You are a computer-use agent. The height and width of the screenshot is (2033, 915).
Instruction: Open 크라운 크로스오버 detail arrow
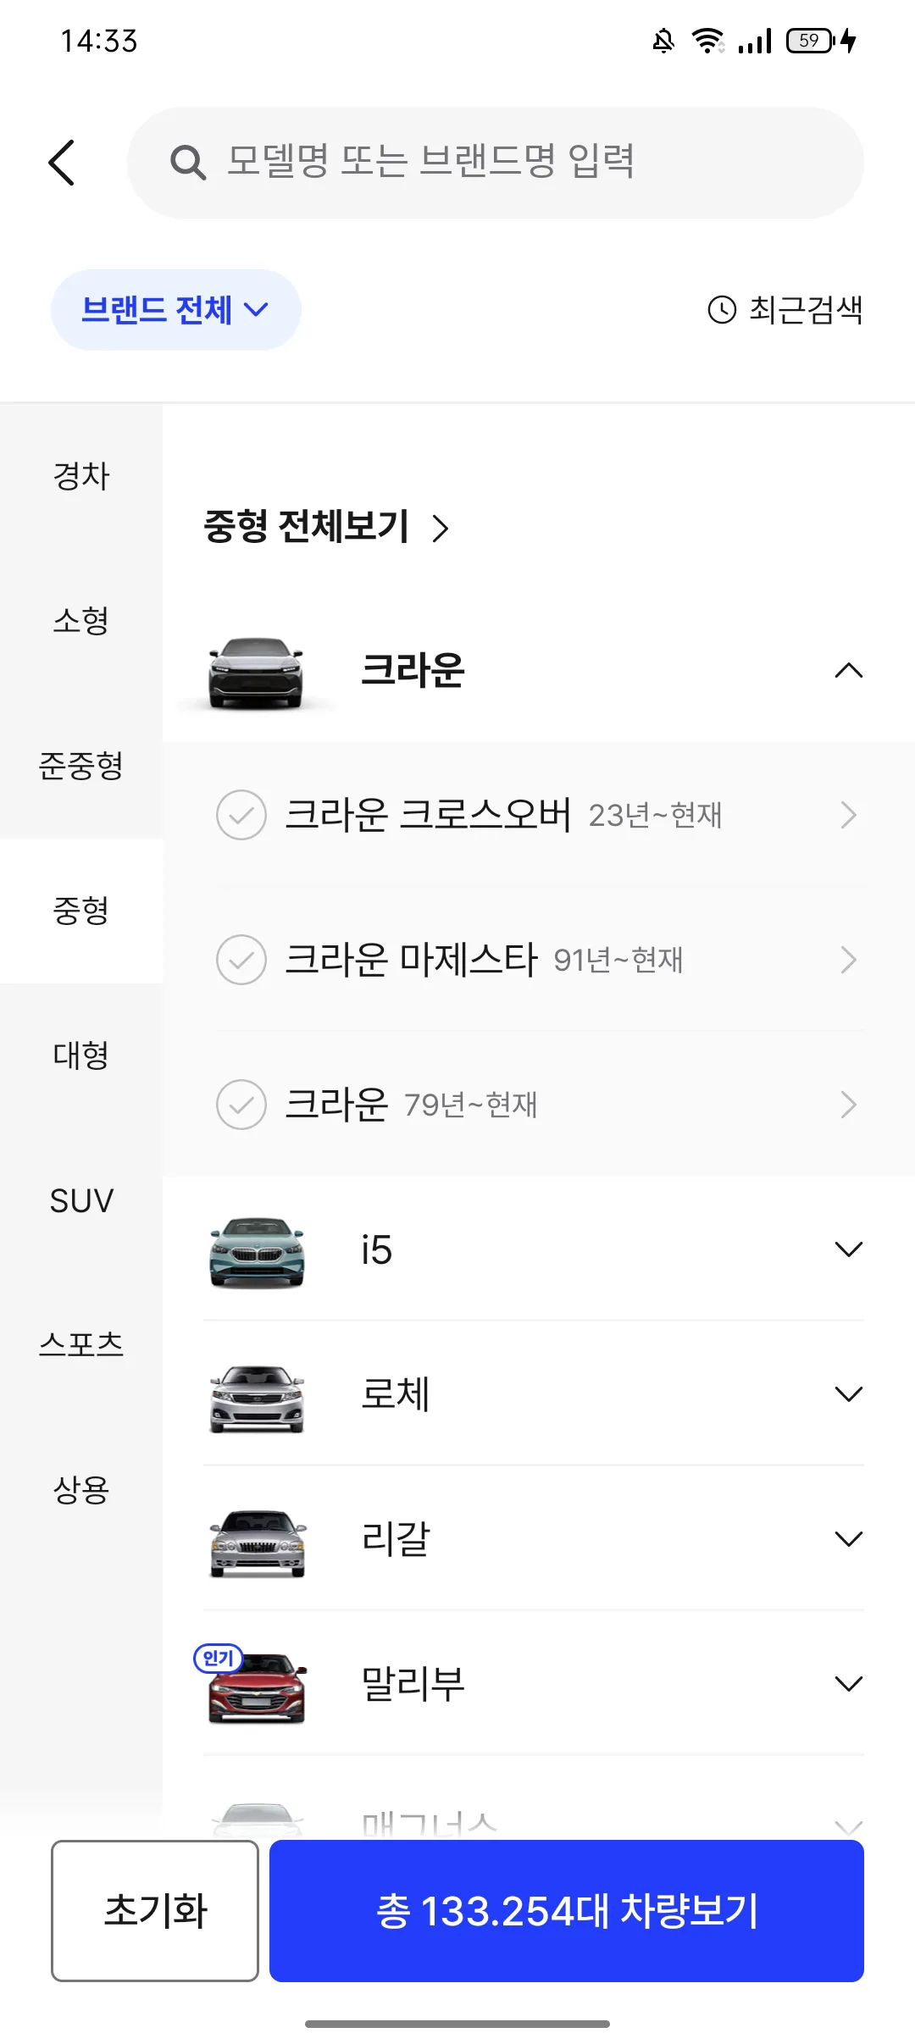tap(848, 815)
